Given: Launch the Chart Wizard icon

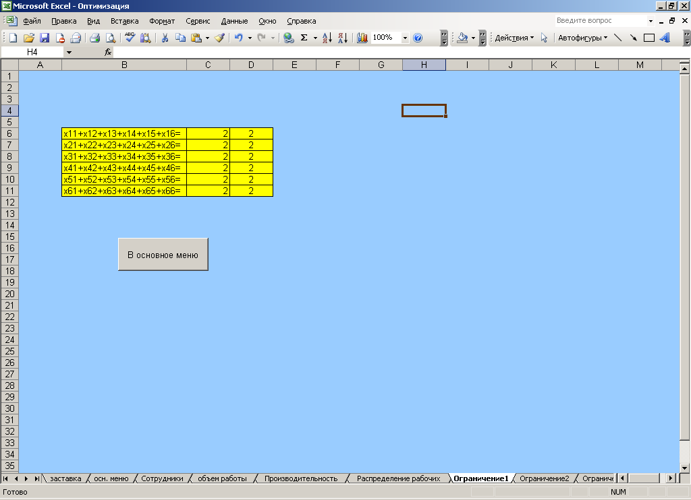Looking at the screenshot, I should pos(362,38).
